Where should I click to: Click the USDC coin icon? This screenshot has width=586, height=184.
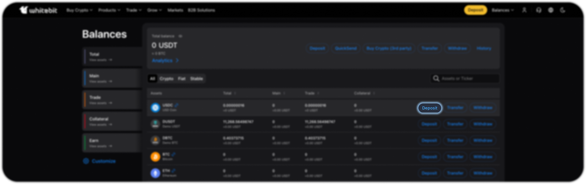155,108
